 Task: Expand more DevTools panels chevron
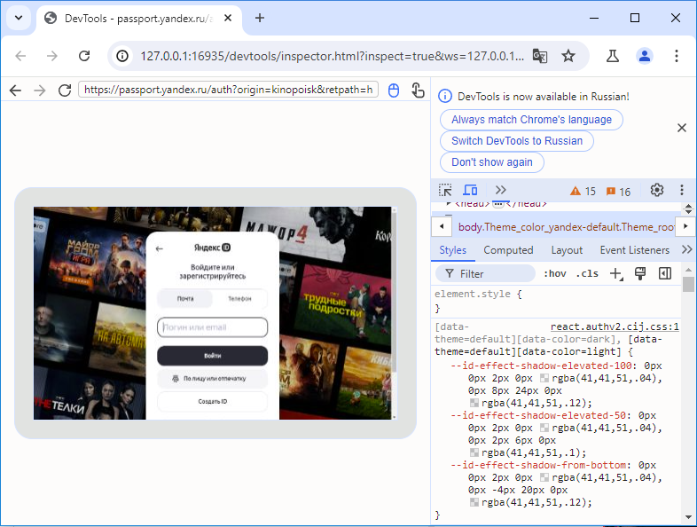500,191
